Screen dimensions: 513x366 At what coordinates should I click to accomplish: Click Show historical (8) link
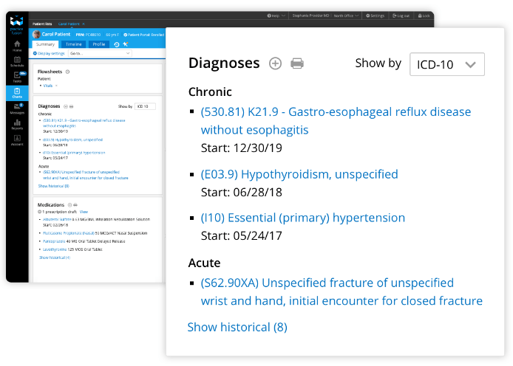pos(237,327)
